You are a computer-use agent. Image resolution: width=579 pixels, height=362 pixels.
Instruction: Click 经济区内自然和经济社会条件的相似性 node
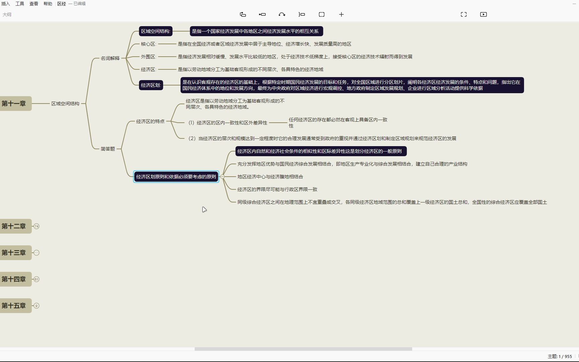tap(321, 151)
